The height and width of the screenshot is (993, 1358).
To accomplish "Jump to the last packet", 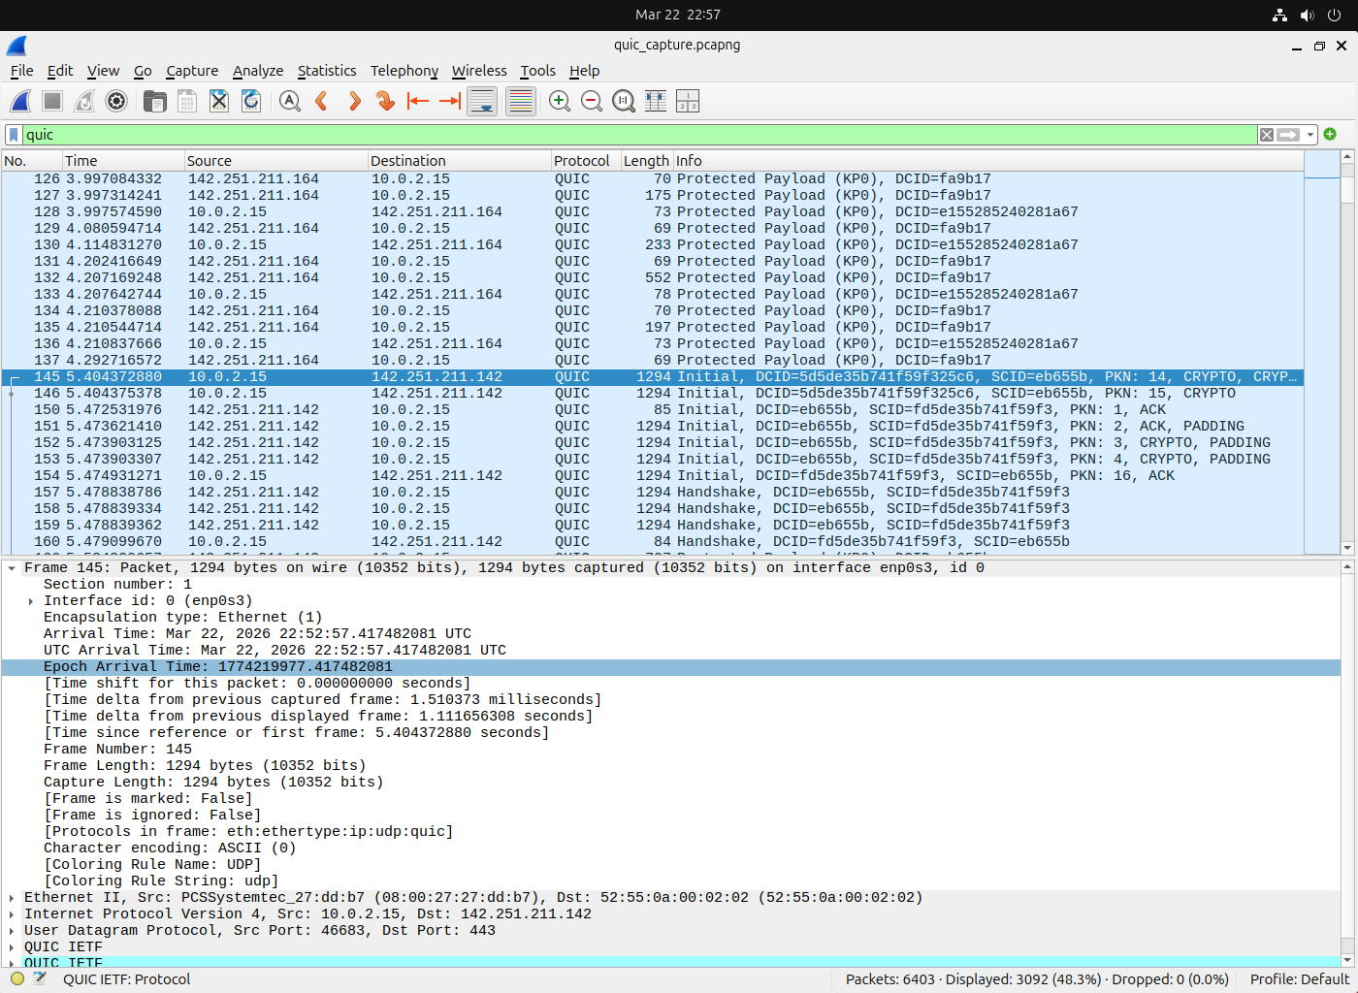I will click(x=450, y=101).
